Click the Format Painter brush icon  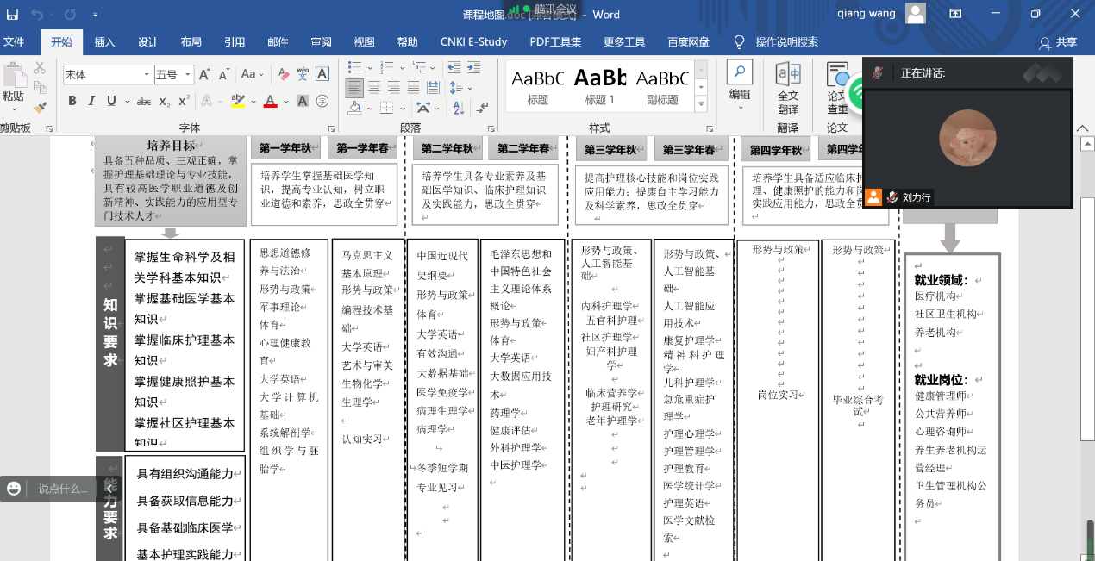40,107
